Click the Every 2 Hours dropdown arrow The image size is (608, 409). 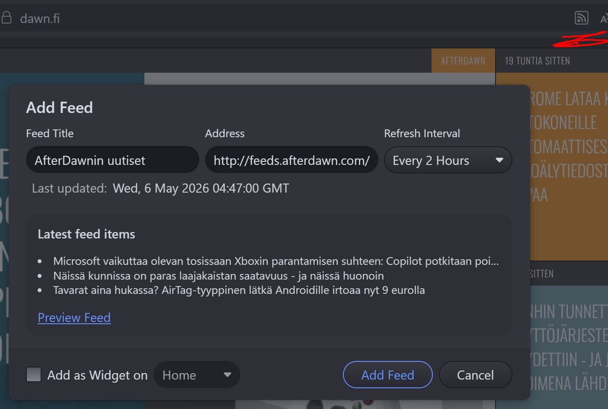pos(499,160)
